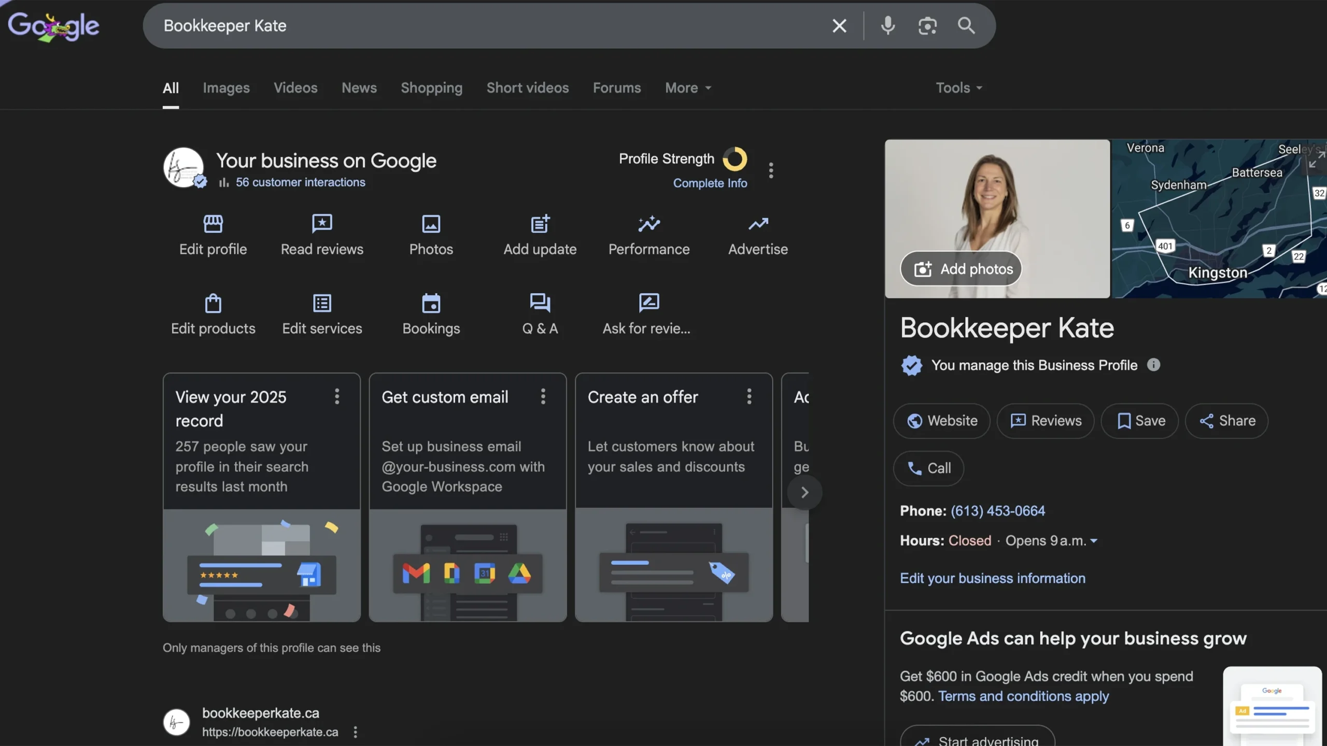
Task: Expand the More search categories menu
Action: 687,88
